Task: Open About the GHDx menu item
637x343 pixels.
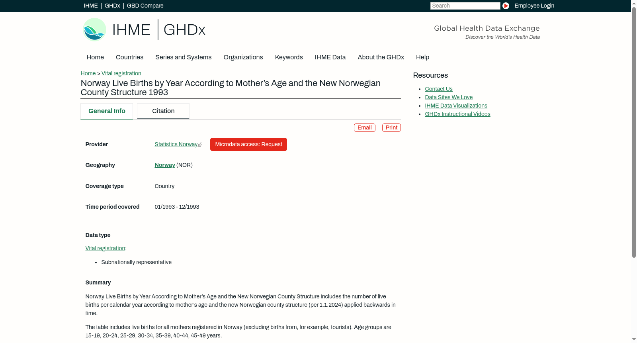Action: coord(381,57)
